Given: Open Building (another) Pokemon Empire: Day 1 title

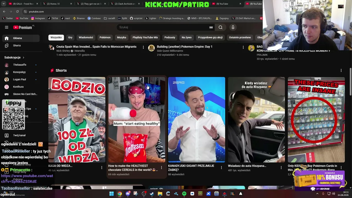Looking at the screenshot, I should tap(185, 47).
